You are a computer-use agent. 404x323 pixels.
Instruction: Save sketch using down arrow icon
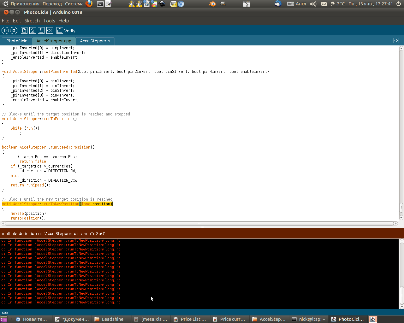(x=41, y=31)
